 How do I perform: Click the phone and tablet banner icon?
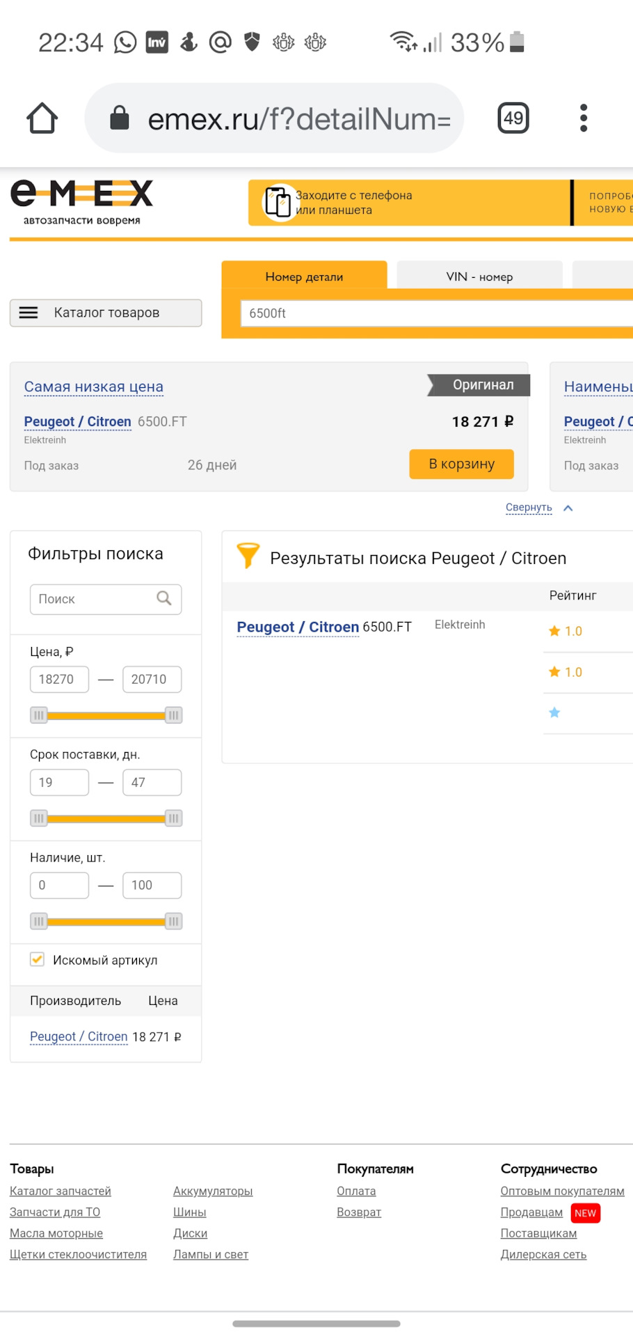tap(278, 203)
